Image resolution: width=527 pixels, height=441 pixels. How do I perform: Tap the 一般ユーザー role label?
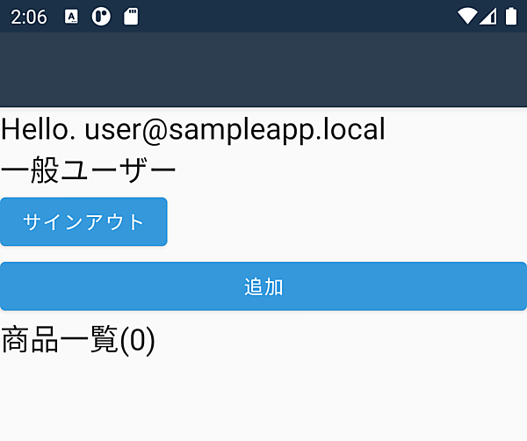tap(88, 170)
